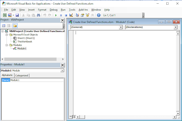Screen dimensions: 182x121
Task: Open the Edit menu
Action: coord(14,10)
